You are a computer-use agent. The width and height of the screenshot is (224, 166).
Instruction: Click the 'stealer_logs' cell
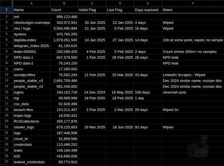pyautogui.click(x=32, y=127)
